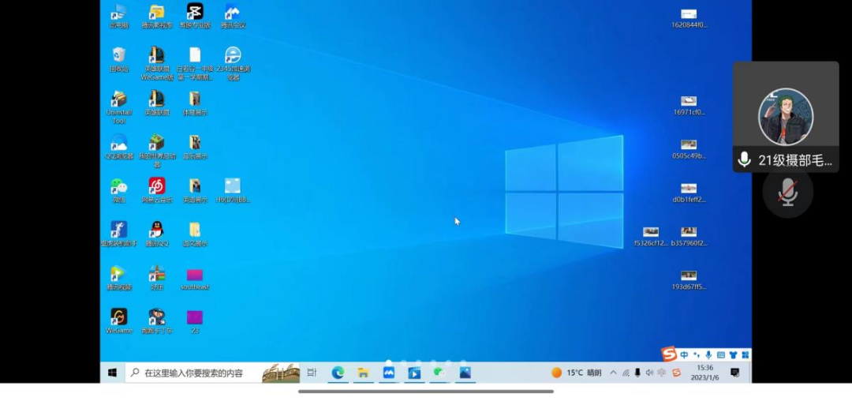Screen dimensions: 852x401
Task: Launch the NetEase Cloud Music shortcut
Action: (157, 186)
